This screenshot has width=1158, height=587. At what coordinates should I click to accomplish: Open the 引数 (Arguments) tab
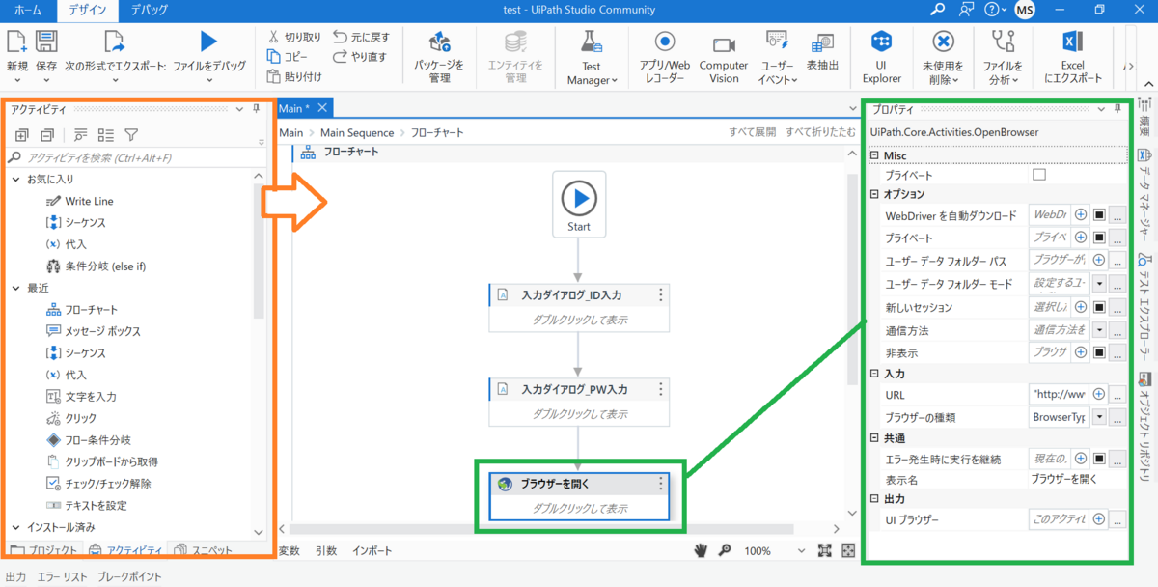point(326,550)
